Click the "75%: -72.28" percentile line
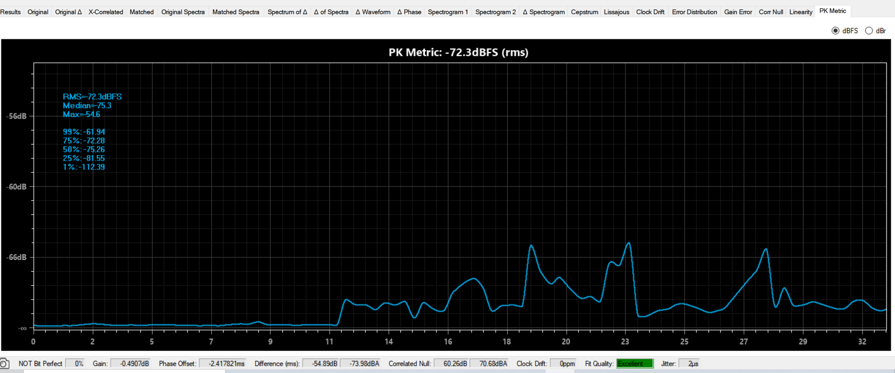Viewport: 895px width, 373px height. [84, 141]
